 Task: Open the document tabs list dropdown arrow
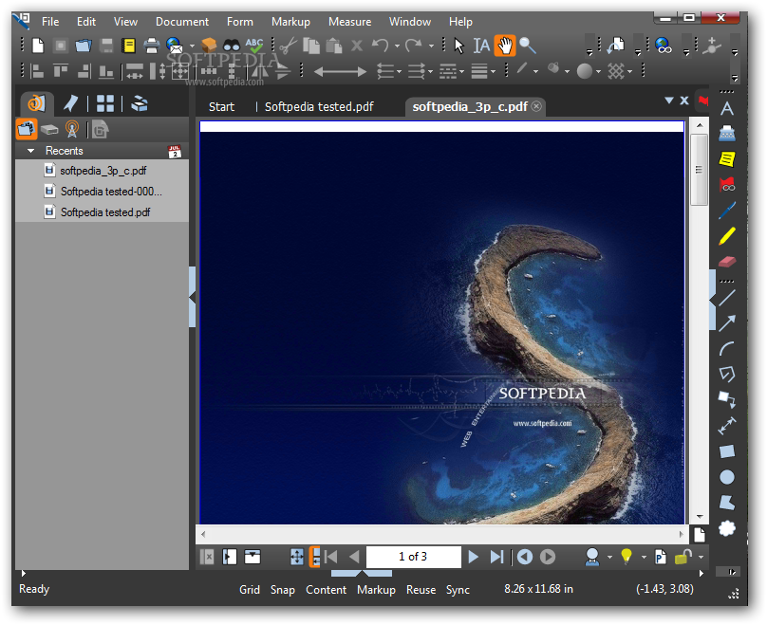[x=669, y=101]
